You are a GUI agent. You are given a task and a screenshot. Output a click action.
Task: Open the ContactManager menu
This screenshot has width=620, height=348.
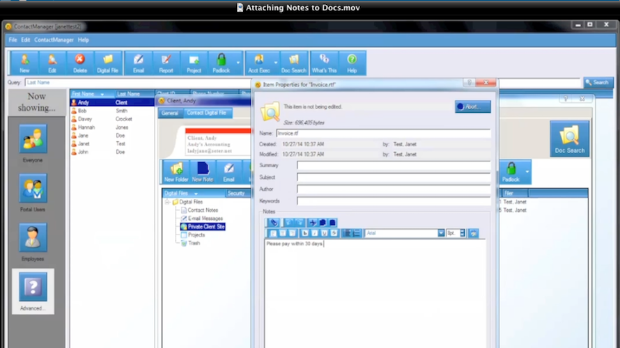(x=54, y=40)
